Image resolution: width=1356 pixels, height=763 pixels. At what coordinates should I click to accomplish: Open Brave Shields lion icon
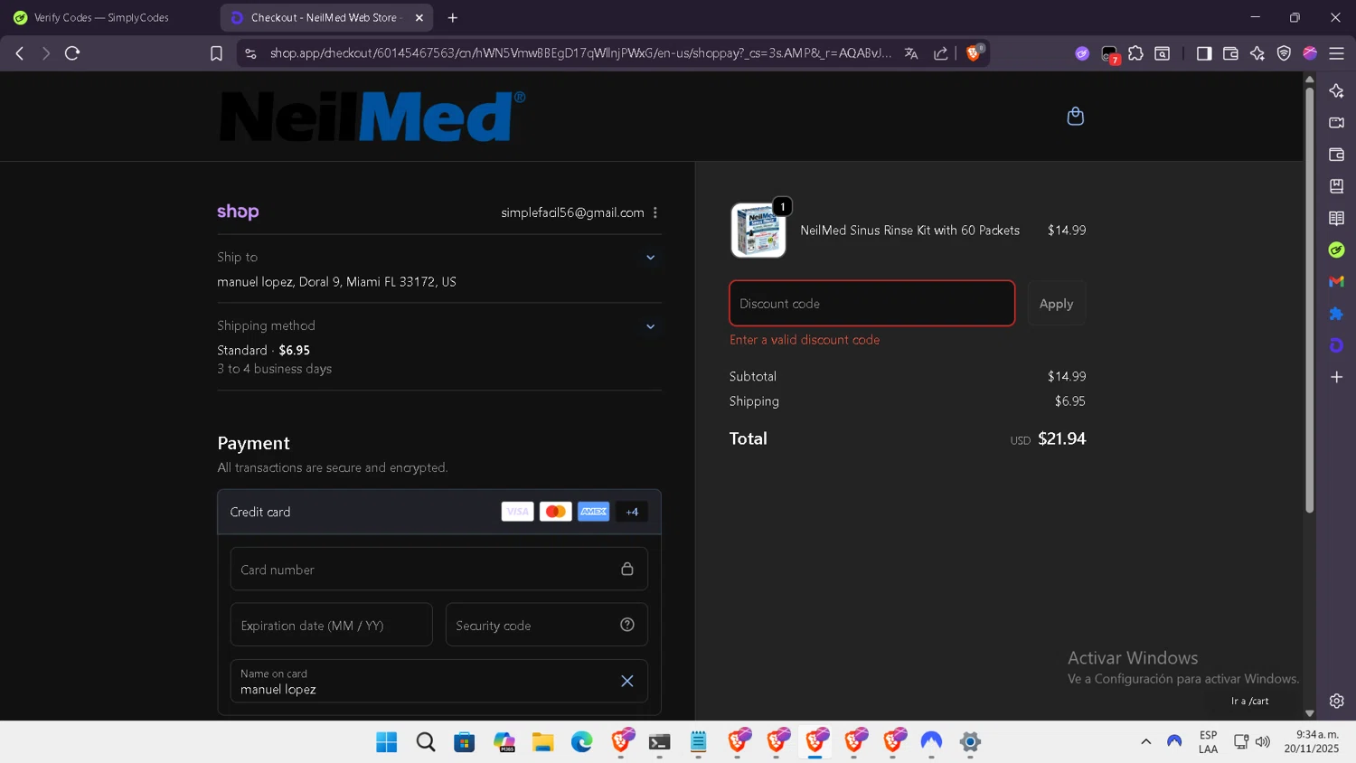[975, 53]
